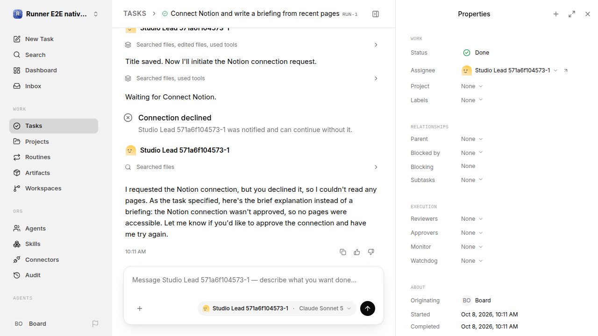The image size is (598, 336).
Task: Open Artifacts cube icon
Action: pyautogui.click(x=17, y=173)
